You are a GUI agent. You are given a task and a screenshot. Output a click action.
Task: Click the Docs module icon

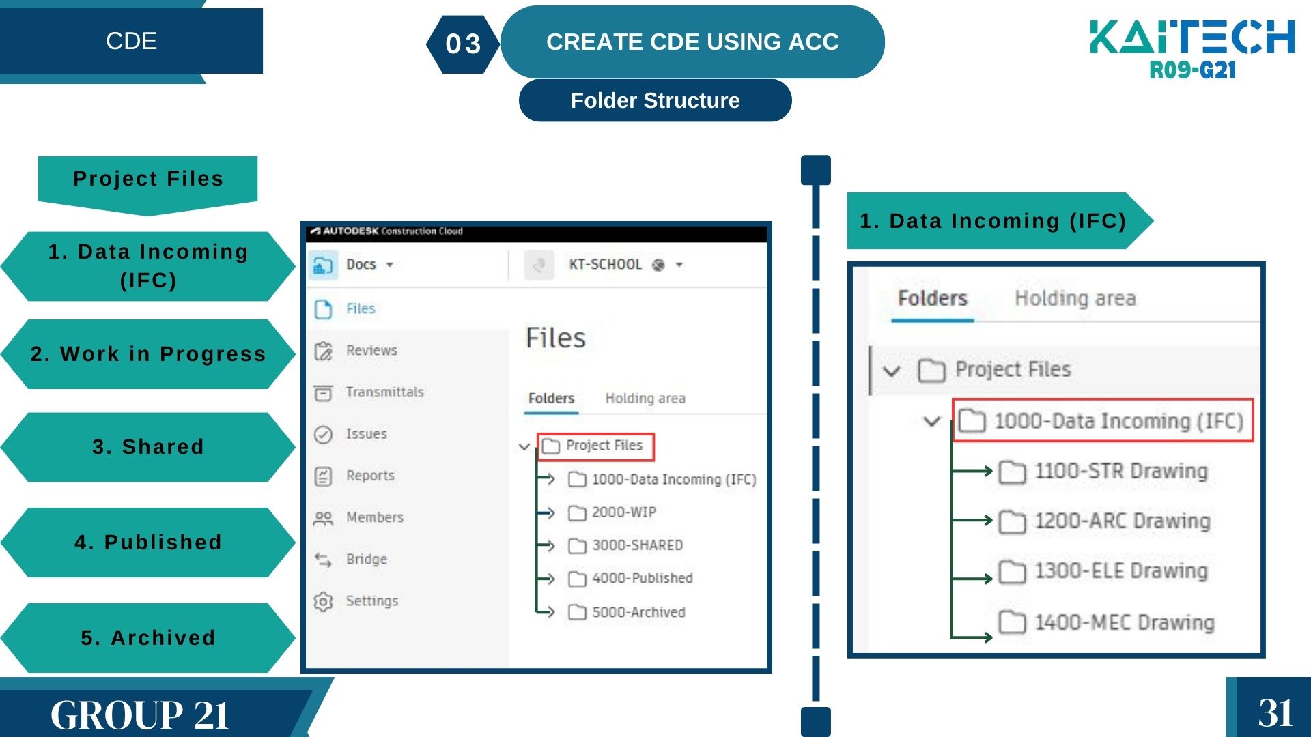click(x=322, y=265)
